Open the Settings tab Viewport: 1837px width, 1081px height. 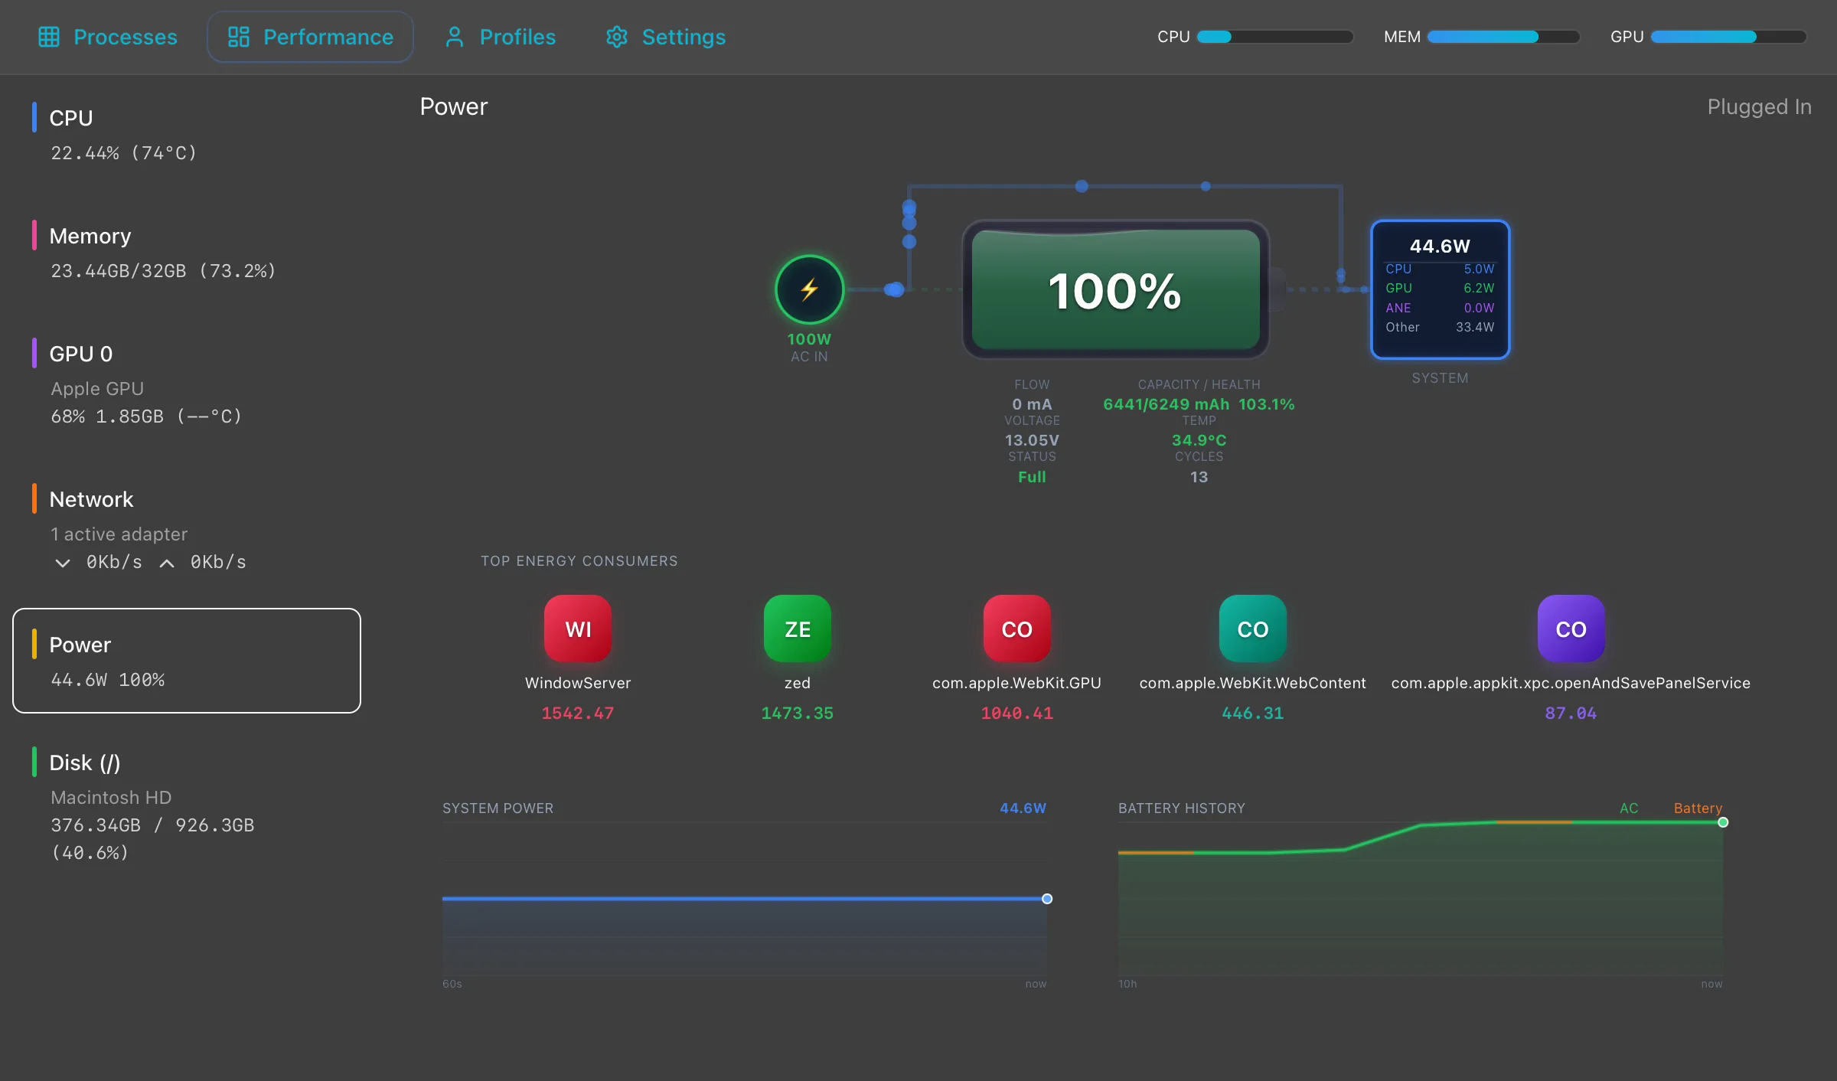(664, 36)
